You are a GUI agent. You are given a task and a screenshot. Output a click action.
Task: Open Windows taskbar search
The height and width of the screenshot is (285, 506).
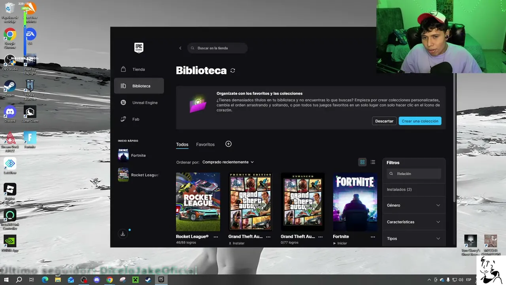(19, 280)
